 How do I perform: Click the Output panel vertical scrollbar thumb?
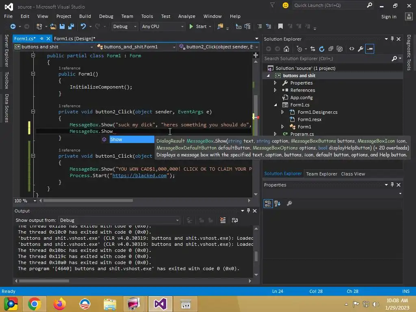point(256,256)
